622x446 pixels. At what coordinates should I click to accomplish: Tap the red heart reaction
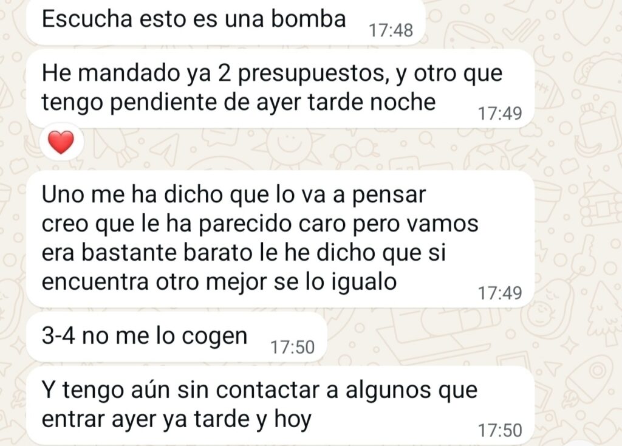[61, 142]
